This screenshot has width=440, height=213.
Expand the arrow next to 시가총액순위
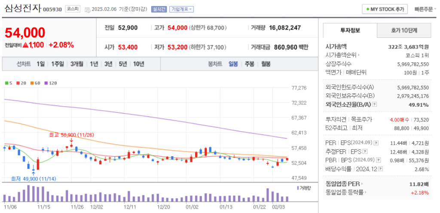click(x=359, y=56)
